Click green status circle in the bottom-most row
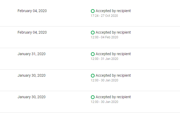Screen dimensions: 180x120 (93, 97)
